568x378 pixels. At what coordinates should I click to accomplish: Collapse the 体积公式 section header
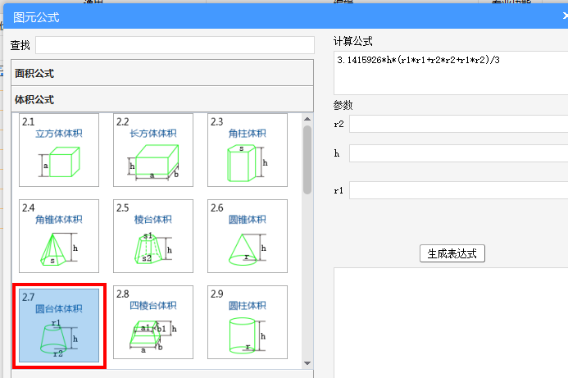[x=162, y=99]
